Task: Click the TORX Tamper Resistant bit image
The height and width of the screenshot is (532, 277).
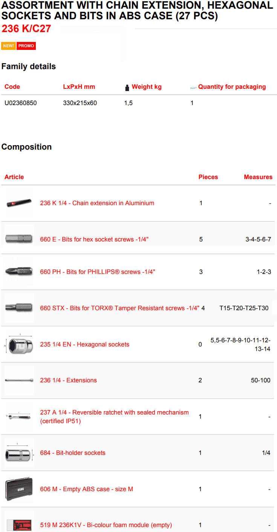Action: (x=19, y=308)
